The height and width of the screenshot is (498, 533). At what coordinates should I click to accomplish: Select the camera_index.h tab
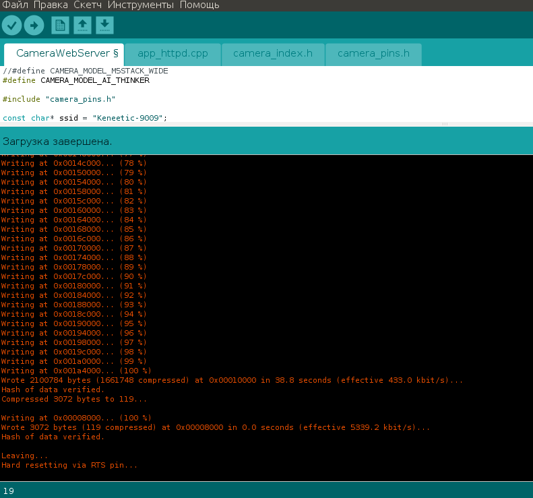(273, 54)
